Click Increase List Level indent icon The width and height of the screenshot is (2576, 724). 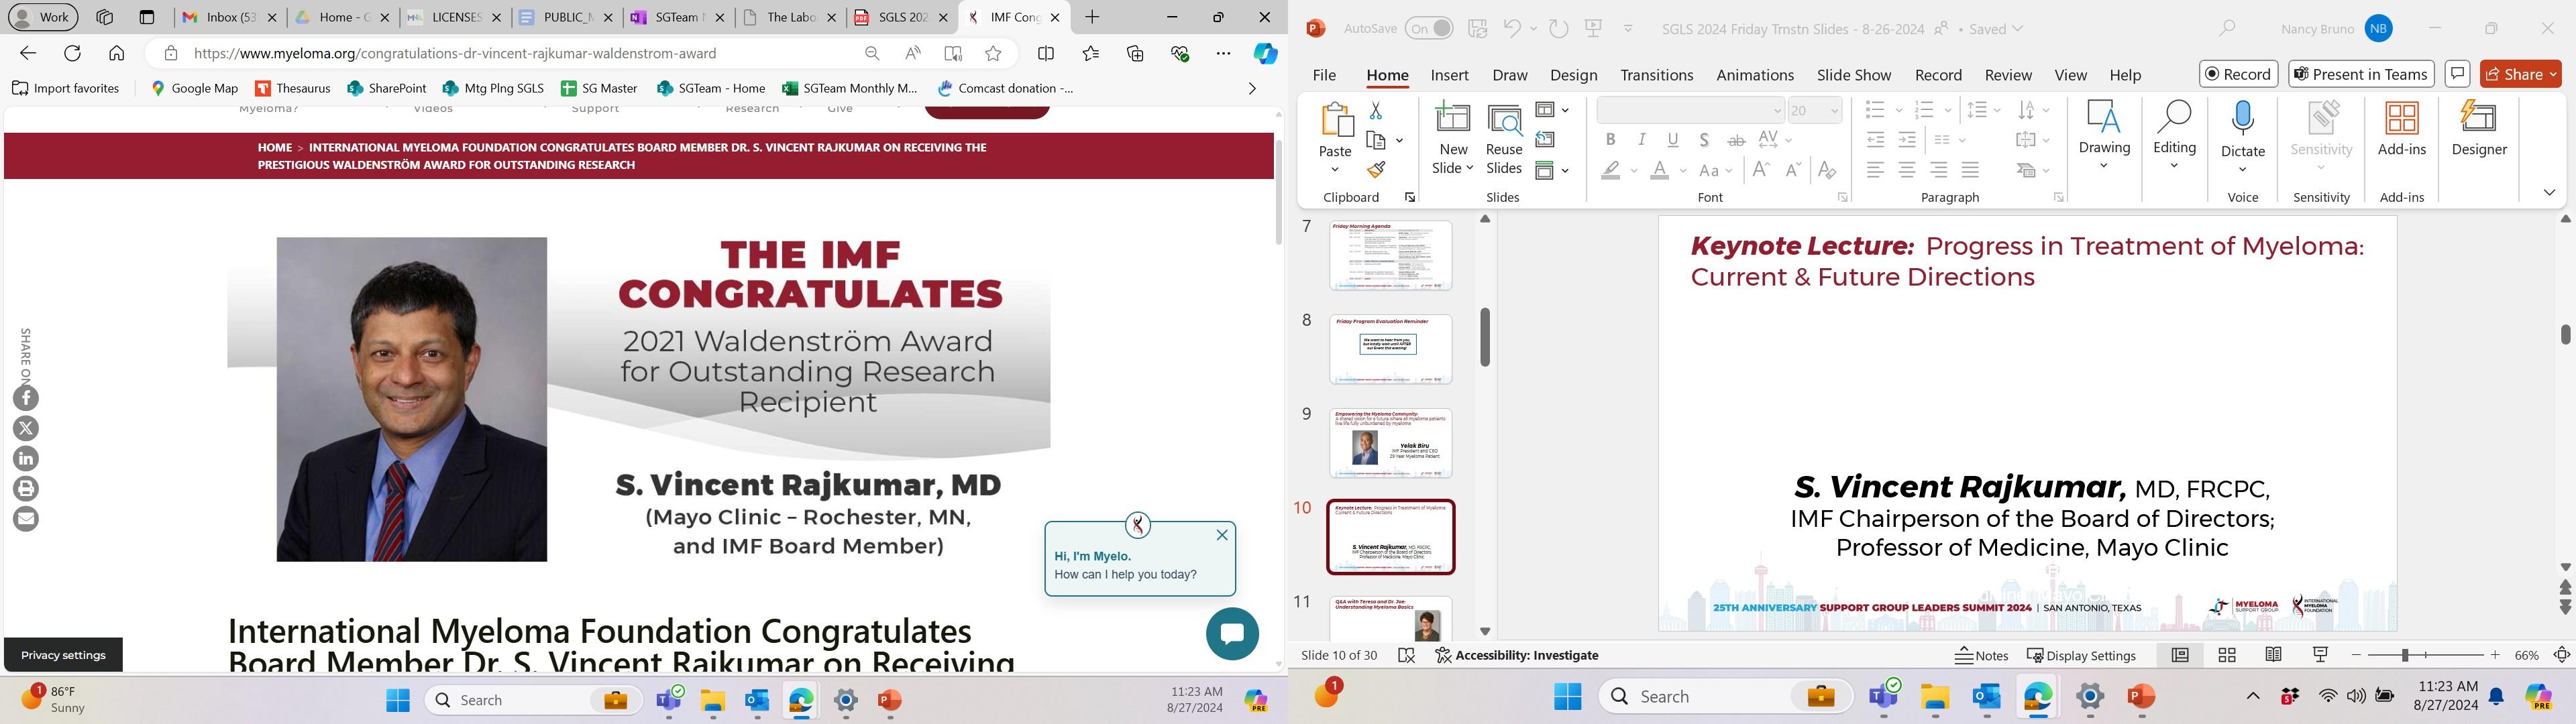point(1907,140)
